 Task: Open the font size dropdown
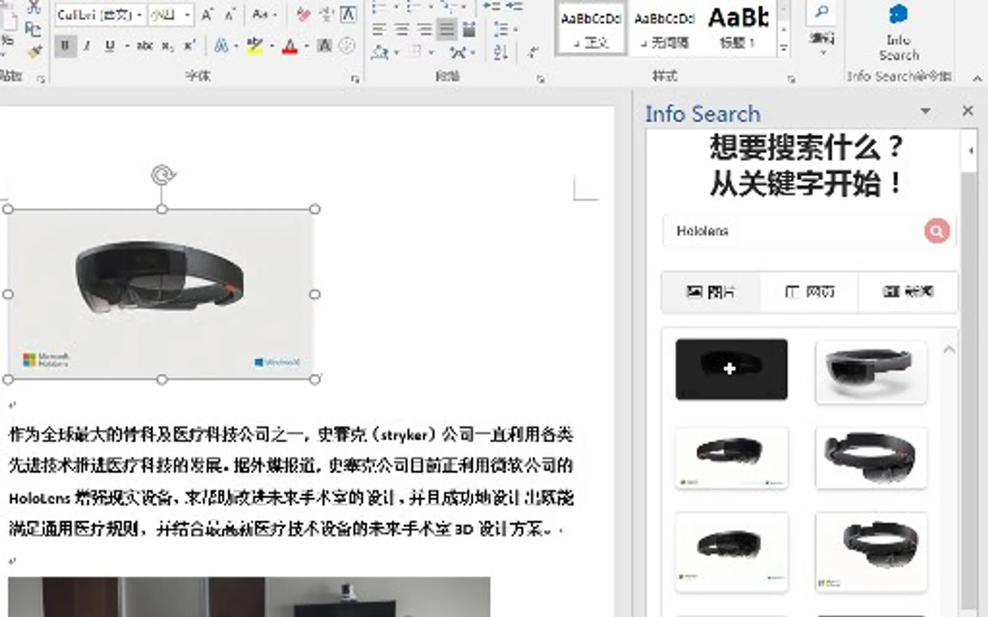187,14
